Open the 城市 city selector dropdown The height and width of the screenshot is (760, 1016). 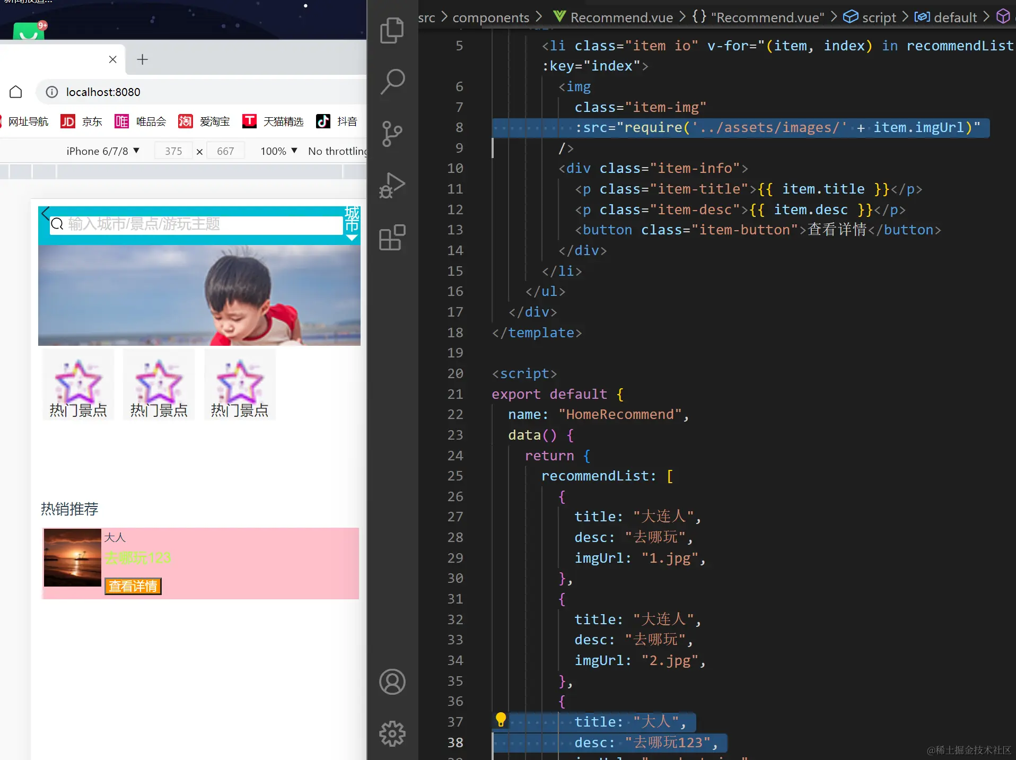pos(352,224)
